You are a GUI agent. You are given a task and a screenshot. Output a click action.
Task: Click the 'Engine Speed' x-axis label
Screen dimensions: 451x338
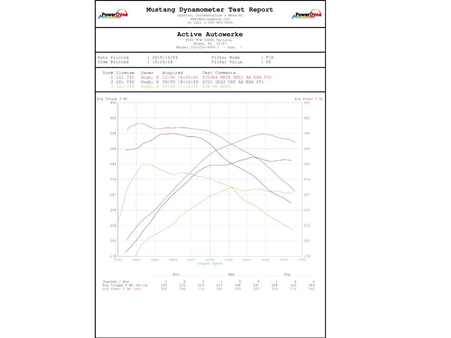210,264
